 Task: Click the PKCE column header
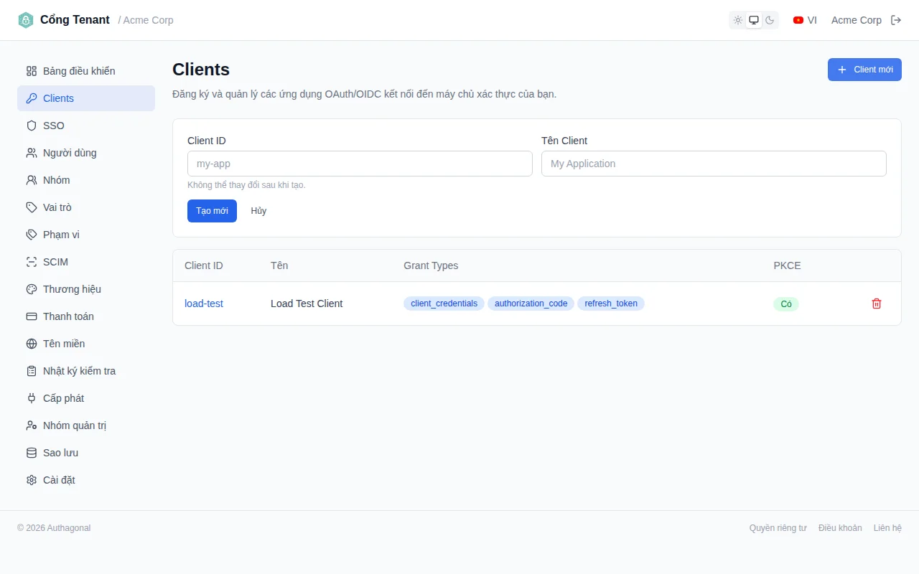point(787,265)
